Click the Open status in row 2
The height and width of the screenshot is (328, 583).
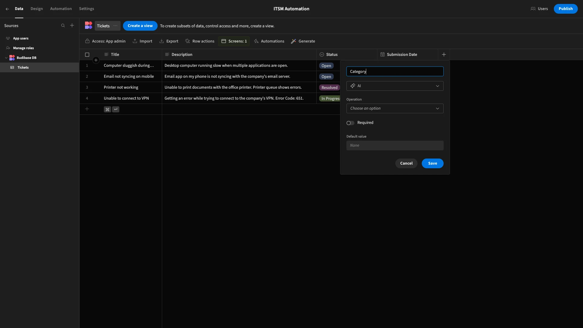326,77
